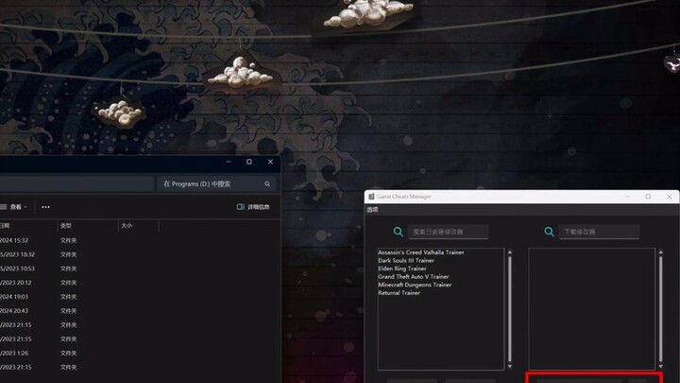Click the Game Cheats Manager title bar icon

coord(371,197)
